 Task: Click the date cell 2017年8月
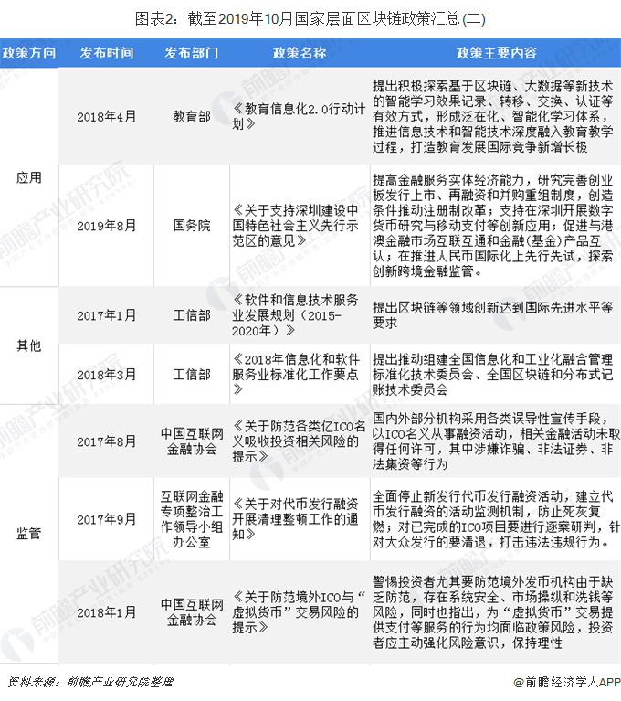[106, 441]
